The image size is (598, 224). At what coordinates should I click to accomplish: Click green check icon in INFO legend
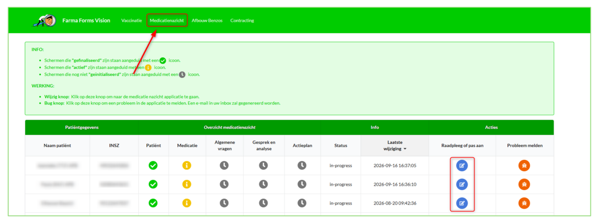[163, 60]
